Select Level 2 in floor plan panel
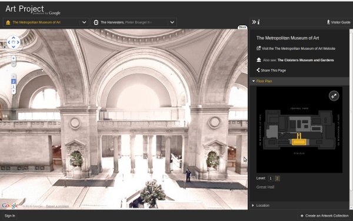Image resolution: width=353 pixels, height=221 pixels. [277, 179]
